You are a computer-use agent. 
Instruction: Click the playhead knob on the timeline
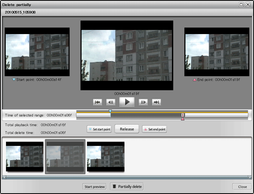[x=183, y=115]
